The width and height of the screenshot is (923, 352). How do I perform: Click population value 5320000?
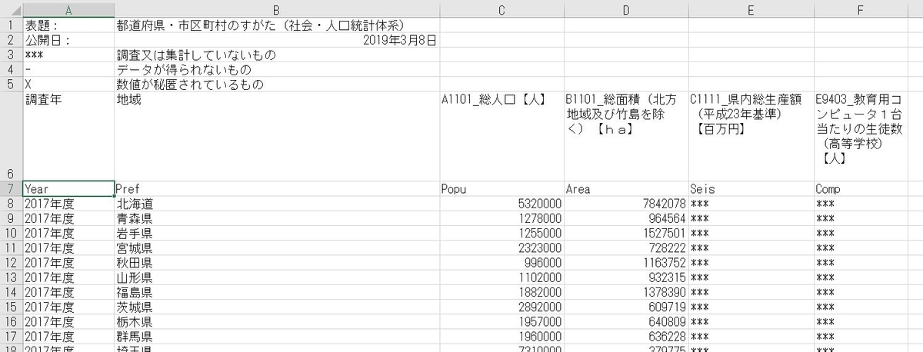(502, 204)
